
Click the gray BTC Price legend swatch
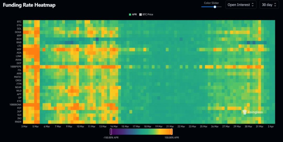140,15
